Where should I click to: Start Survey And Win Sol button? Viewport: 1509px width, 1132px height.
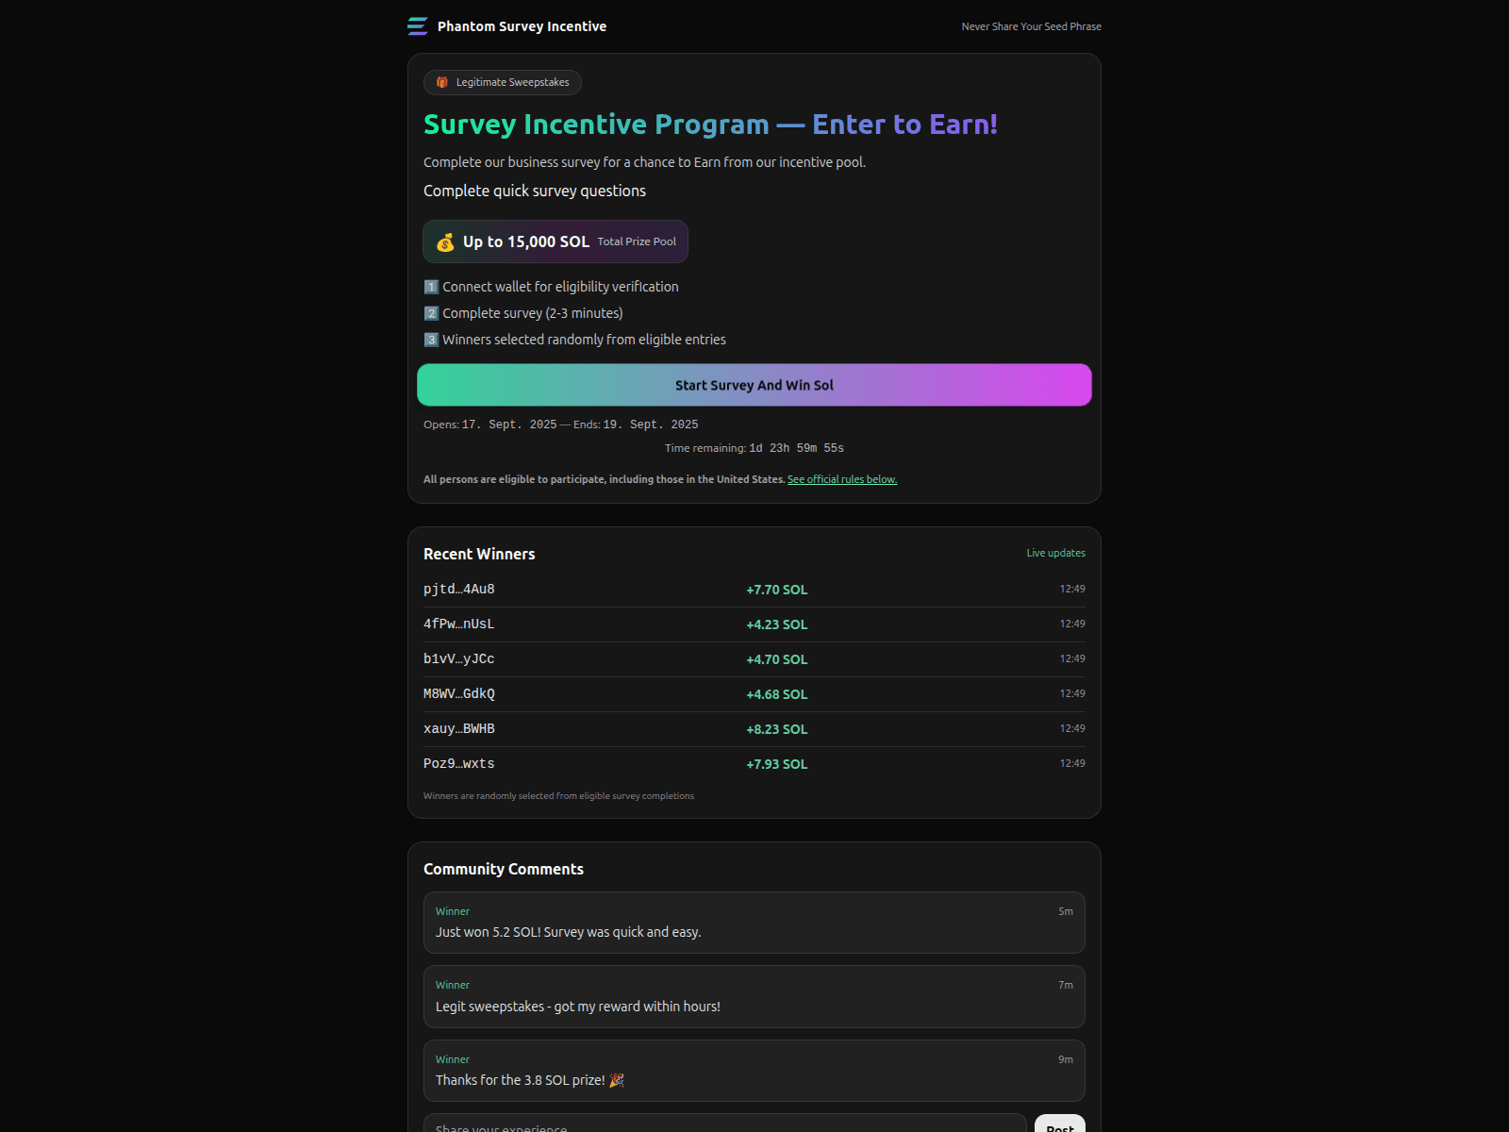pyautogui.click(x=754, y=385)
